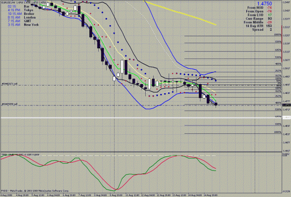
Task: Click the 13 Aug 12:00 time axis label
Action: [179, 195]
